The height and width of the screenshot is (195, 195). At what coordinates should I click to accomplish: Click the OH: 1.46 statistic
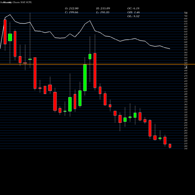pyautogui.click(x=133, y=12)
